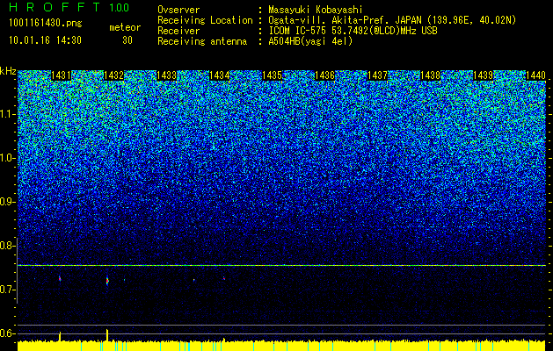Click the Receiving Location label

point(205,20)
